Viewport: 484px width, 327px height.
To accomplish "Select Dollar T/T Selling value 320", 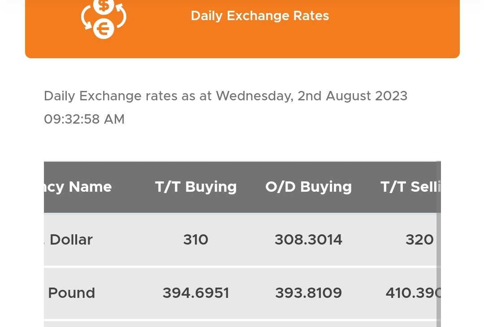I will click(419, 240).
